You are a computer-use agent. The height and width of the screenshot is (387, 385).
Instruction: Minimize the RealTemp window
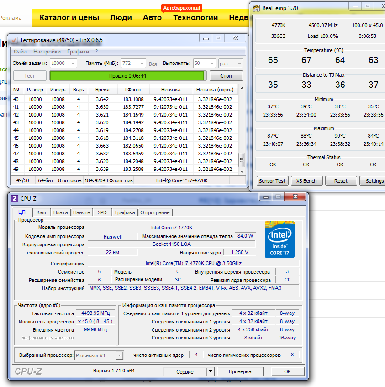tap(355, 7)
